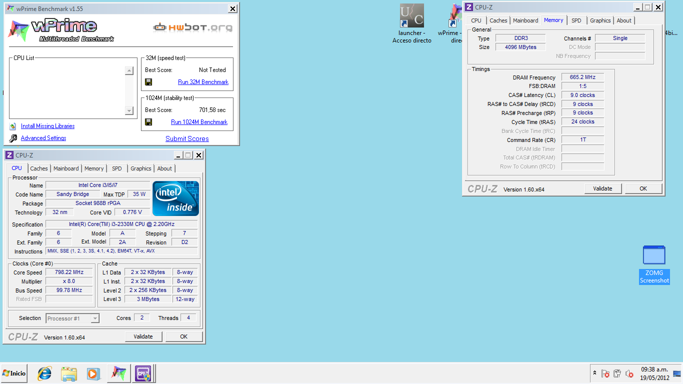Viewport: 683px width, 384px height.
Task: Click the show desktop icon at the taskbar end
Action: pyautogui.click(x=677, y=373)
